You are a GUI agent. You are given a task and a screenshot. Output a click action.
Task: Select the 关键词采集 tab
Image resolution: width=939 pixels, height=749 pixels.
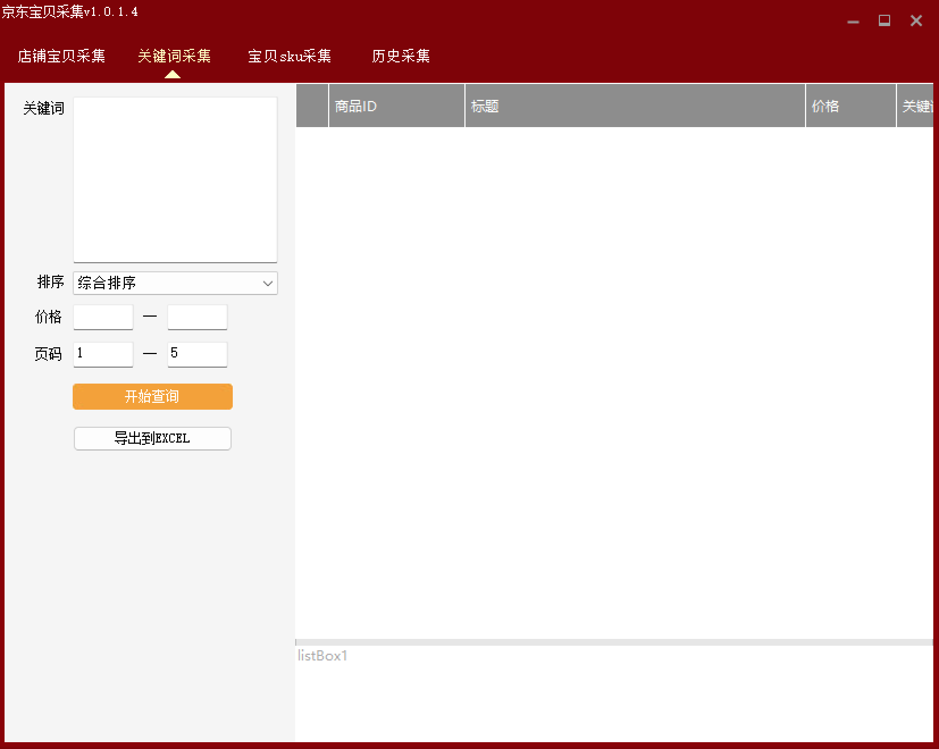click(174, 56)
